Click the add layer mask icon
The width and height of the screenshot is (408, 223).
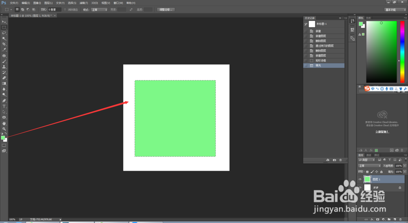[377, 219]
